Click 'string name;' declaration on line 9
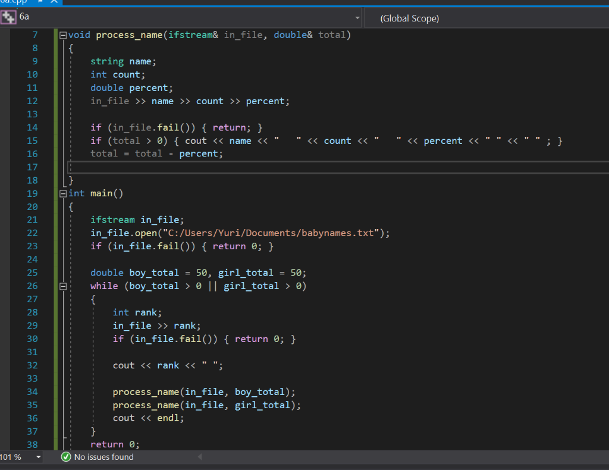 123,61
